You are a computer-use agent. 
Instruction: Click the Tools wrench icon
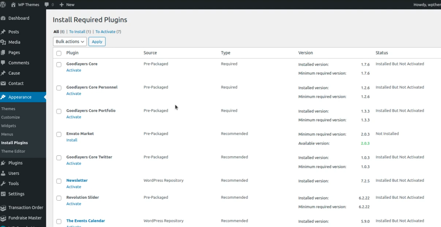[3, 184]
